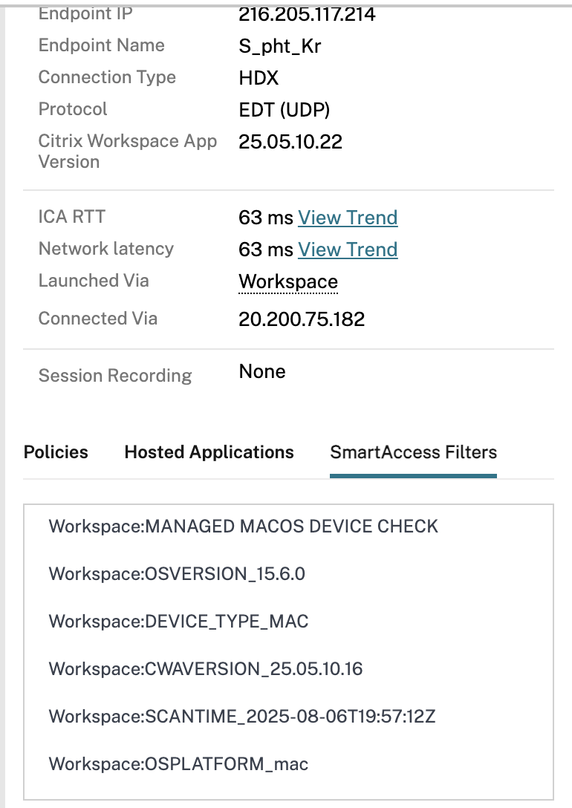The width and height of the screenshot is (572, 808).
Task: Click the Endpoint IP address 216.205.117.214
Action: coord(307,13)
